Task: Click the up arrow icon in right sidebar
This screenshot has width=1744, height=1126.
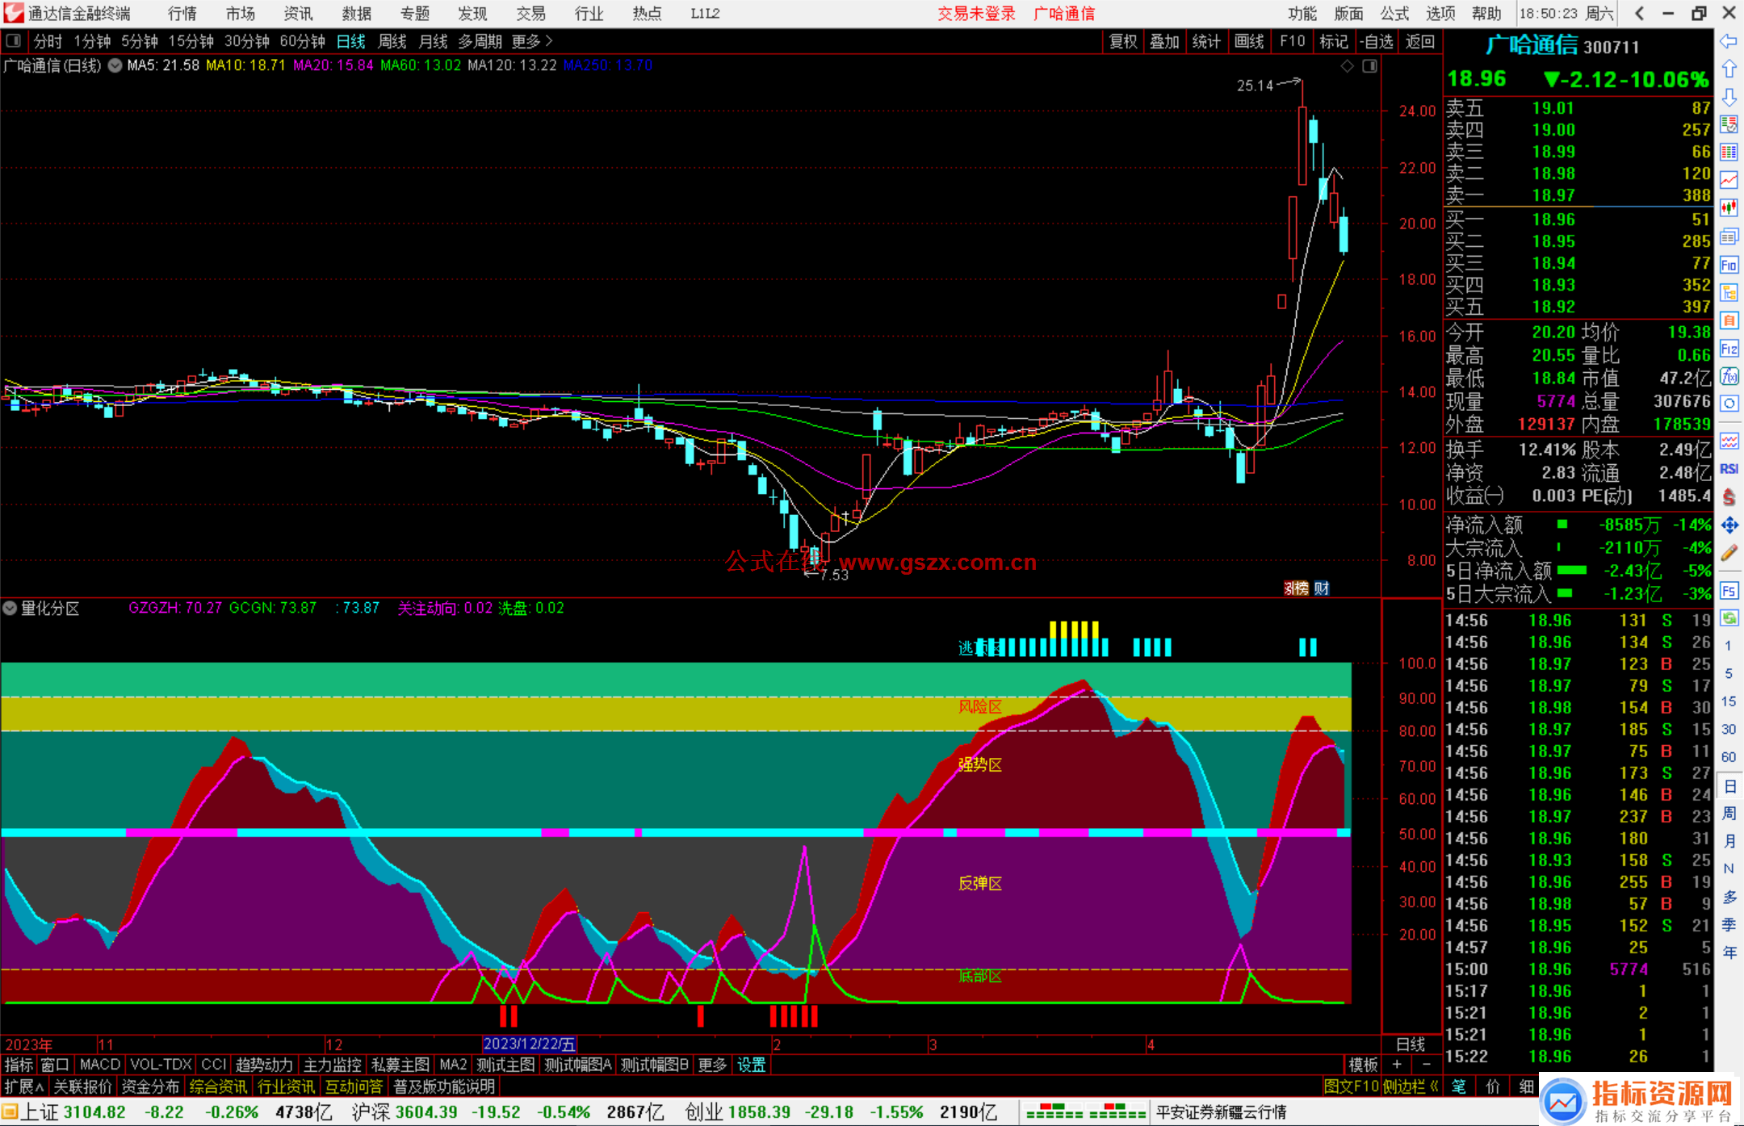Action: (x=1729, y=69)
